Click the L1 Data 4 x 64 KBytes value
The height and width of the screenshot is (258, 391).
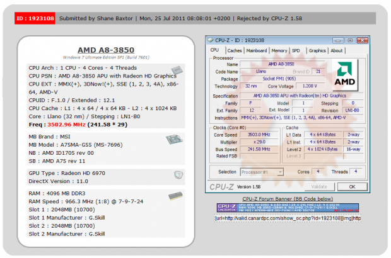[x=322, y=135]
